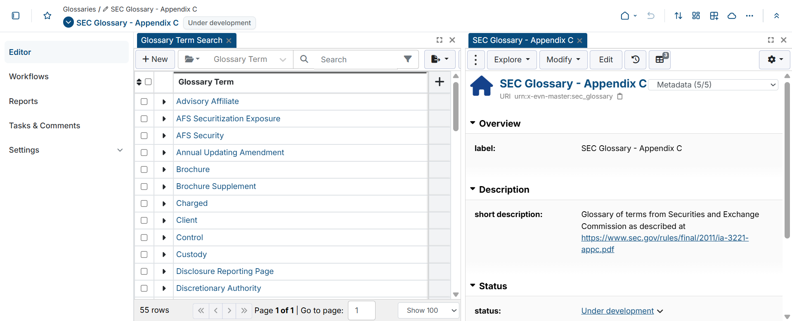Open the folder icon dropdown in search bar
792x321 pixels.
tap(192, 59)
